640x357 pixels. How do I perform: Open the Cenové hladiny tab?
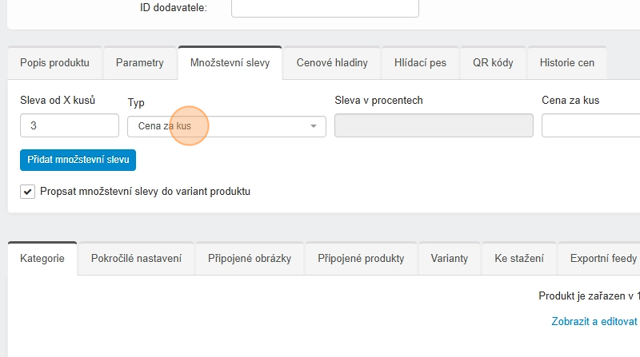[x=332, y=62]
